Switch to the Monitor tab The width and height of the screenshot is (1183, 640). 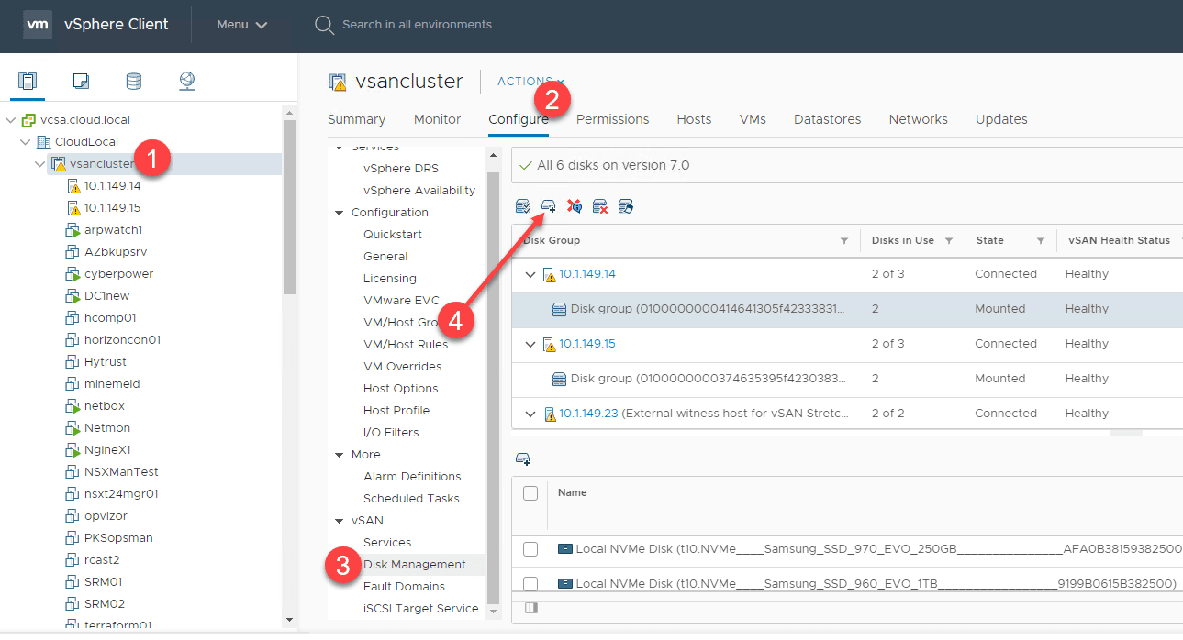click(437, 119)
